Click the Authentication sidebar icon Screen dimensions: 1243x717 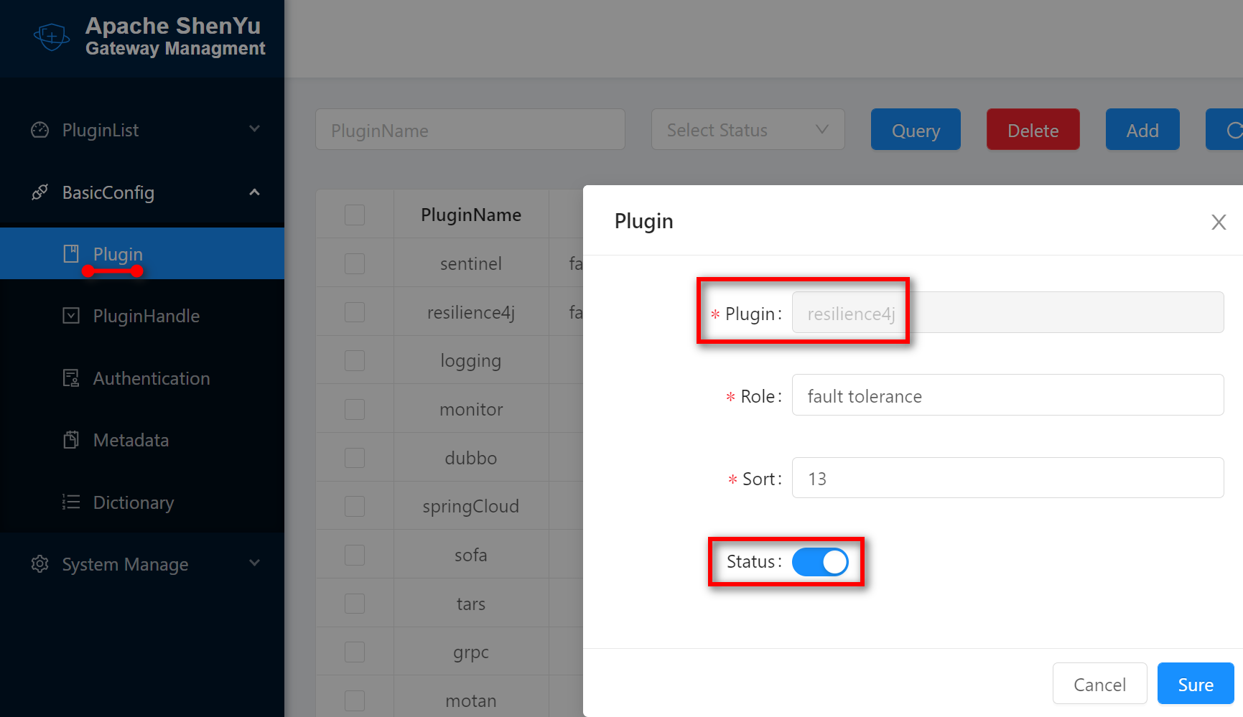click(x=71, y=378)
